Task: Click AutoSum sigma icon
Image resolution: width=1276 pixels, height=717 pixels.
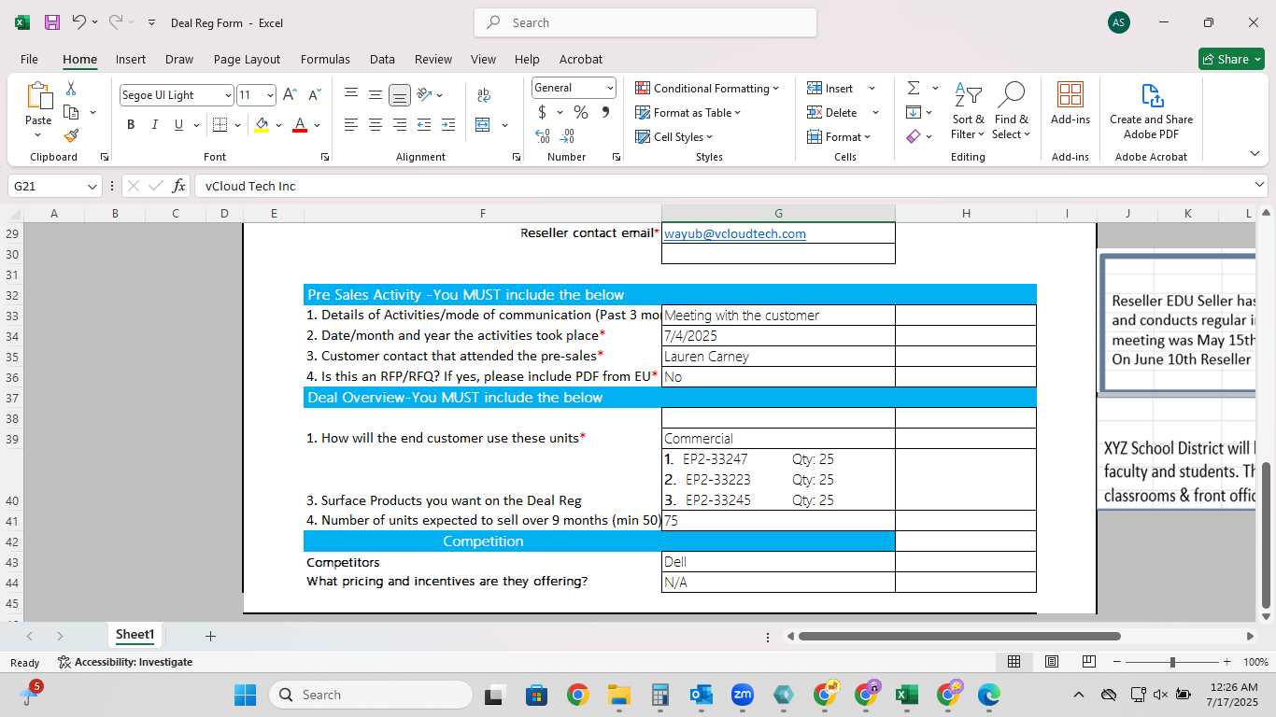Action: 914,88
